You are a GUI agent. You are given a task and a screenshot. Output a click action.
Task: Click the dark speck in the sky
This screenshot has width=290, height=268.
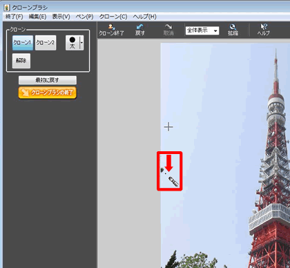pyautogui.click(x=162, y=171)
